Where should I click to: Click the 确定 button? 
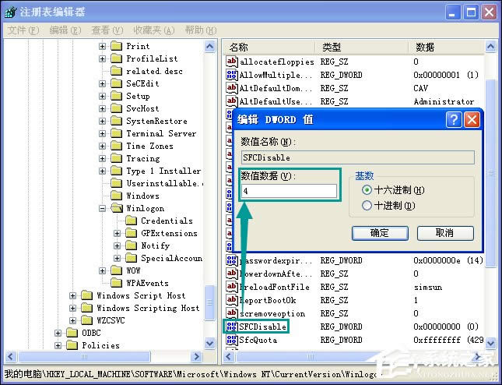pyautogui.click(x=380, y=233)
